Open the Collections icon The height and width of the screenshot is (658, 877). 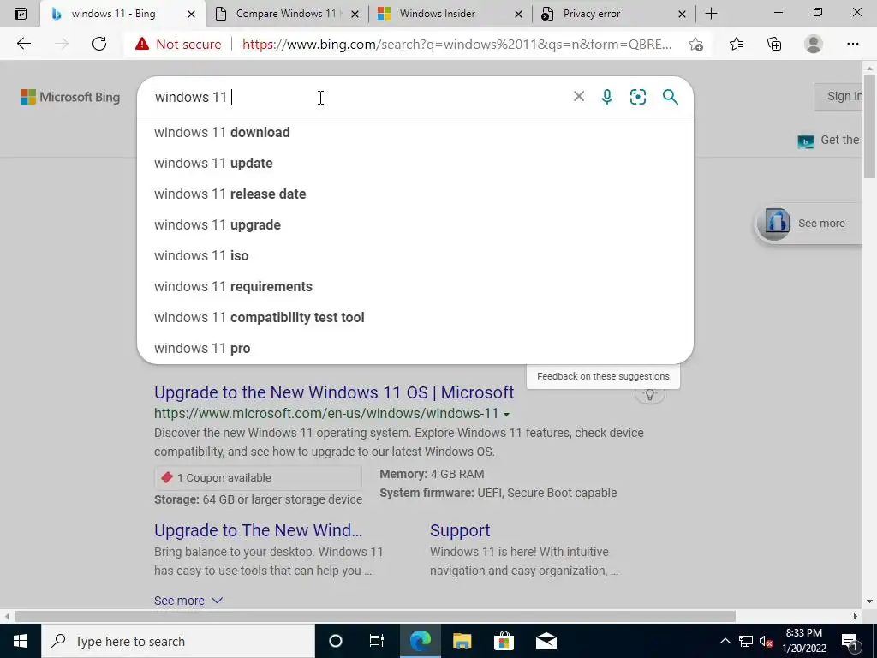click(x=774, y=44)
